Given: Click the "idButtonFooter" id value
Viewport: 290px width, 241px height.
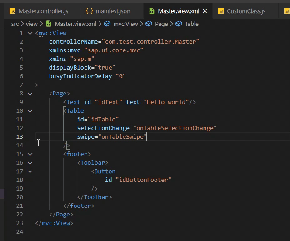Looking at the screenshot, I should coord(143,180).
